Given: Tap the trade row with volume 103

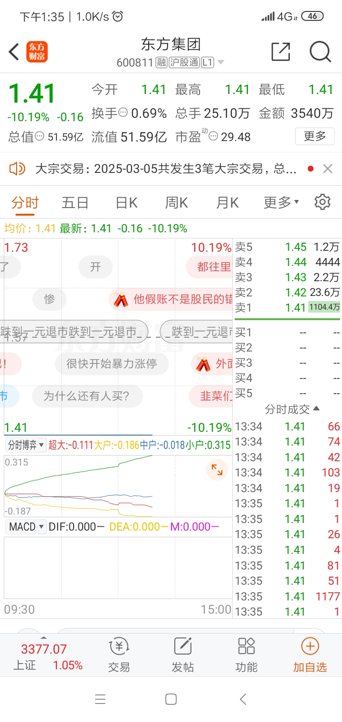Looking at the screenshot, I should [287, 472].
